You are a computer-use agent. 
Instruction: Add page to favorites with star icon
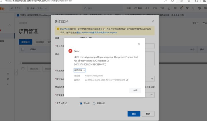[172, 1]
